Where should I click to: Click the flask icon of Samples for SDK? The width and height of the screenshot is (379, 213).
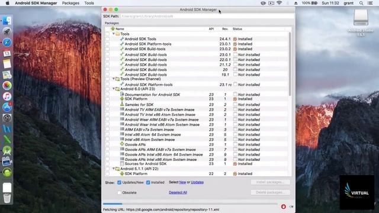122,104
